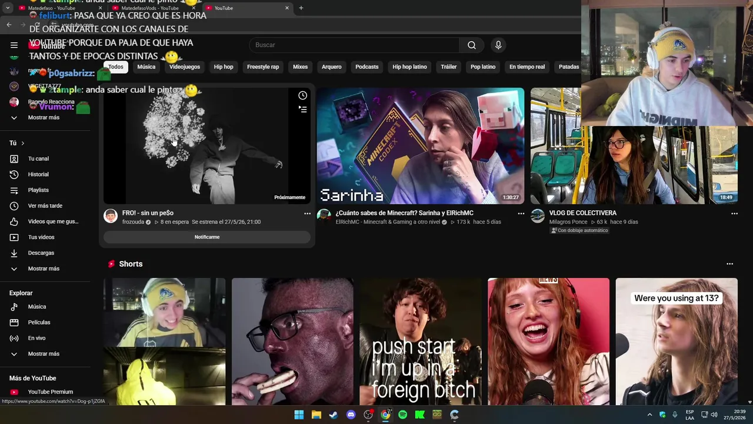Open the hamburger guide menu

[x=14, y=45]
